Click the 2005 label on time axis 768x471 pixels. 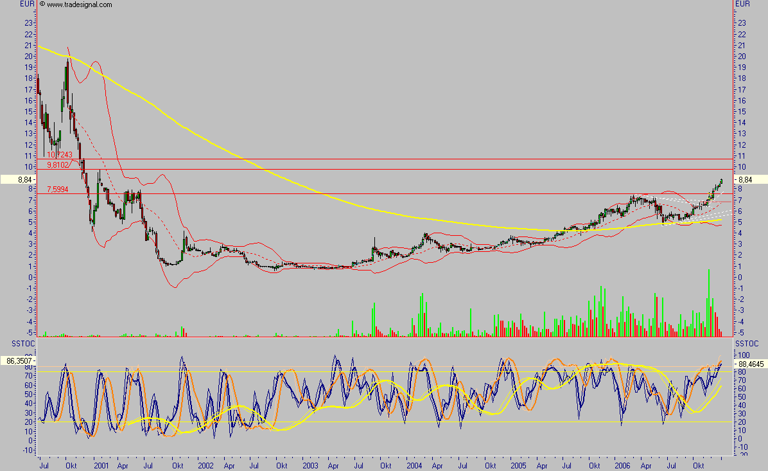(x=518, y=464)
